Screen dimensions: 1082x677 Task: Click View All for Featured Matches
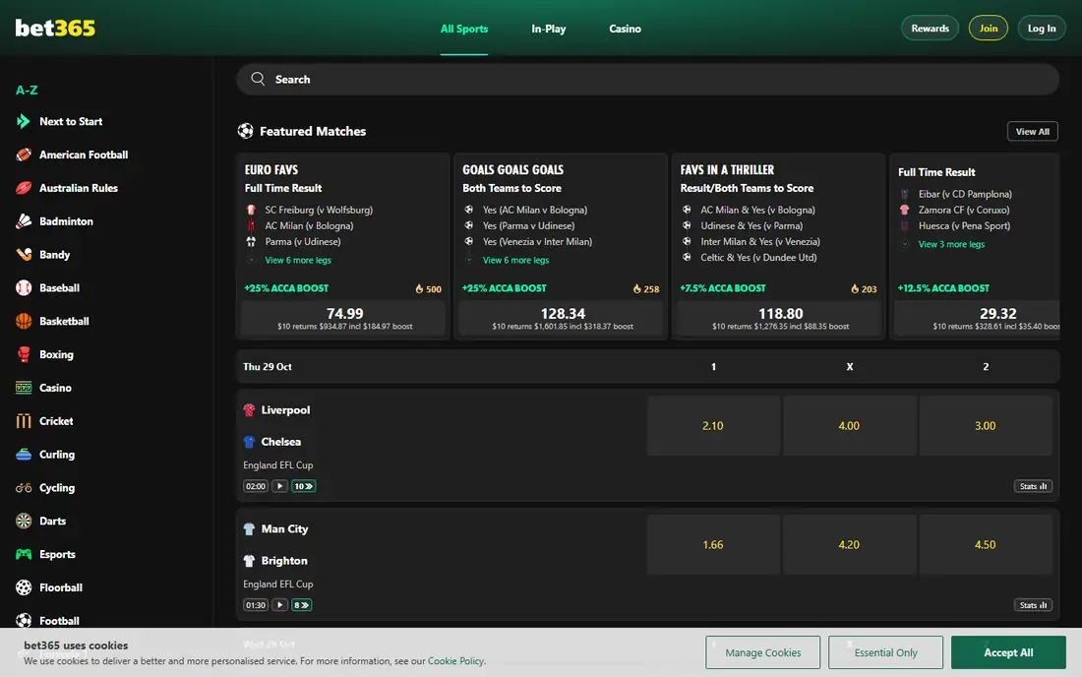(x=1032, y=131)
